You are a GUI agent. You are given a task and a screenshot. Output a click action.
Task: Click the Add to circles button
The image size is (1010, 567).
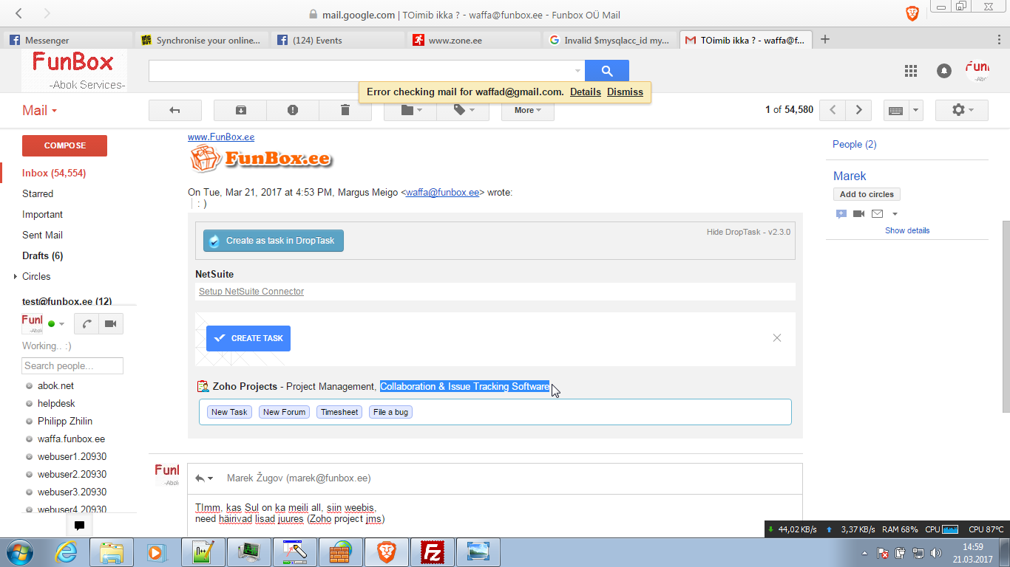tap(867, 194)
